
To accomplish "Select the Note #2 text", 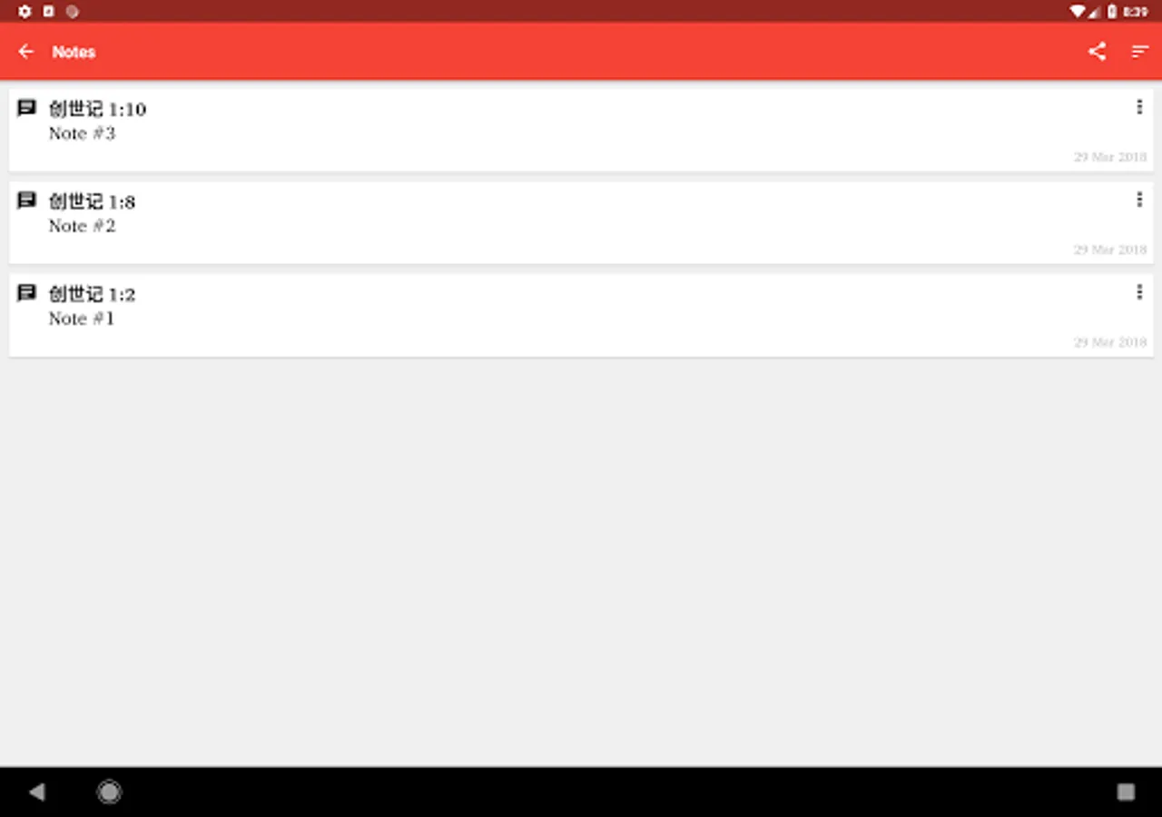I will 83,226.
